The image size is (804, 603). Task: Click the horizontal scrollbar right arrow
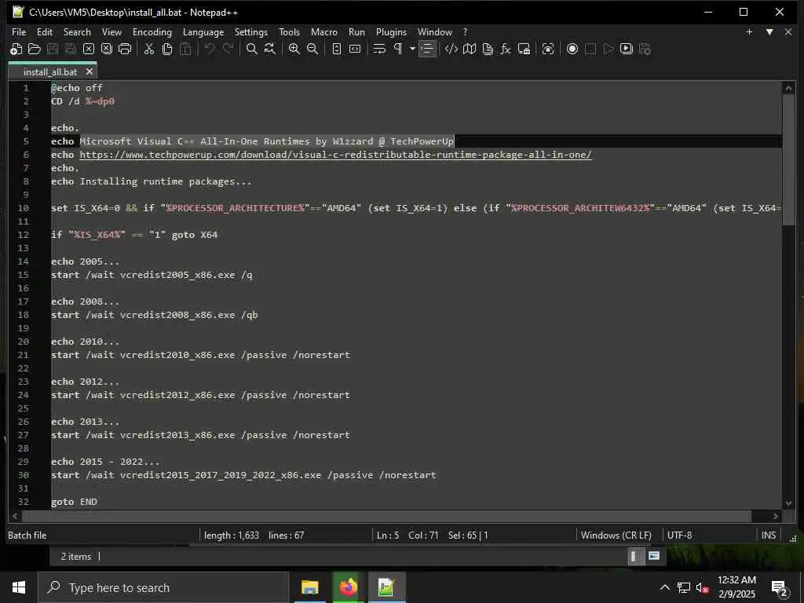tap(775, 517)
